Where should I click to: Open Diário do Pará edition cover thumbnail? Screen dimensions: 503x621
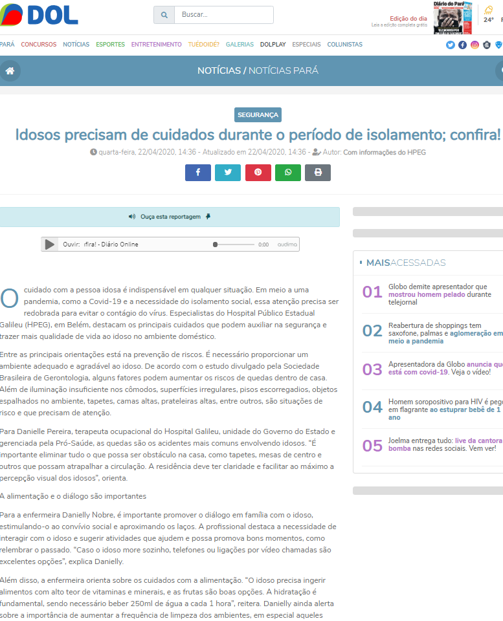click(453, 17)
